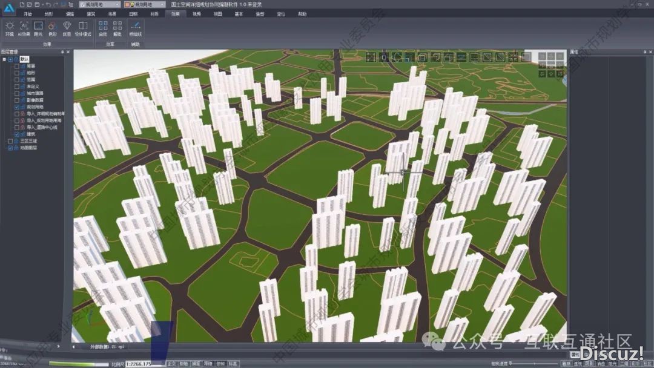Launch the AI效果 tool in ribbon
This screenshot has width=654, height=368.
pyautogui.click(x=24, y=29)
